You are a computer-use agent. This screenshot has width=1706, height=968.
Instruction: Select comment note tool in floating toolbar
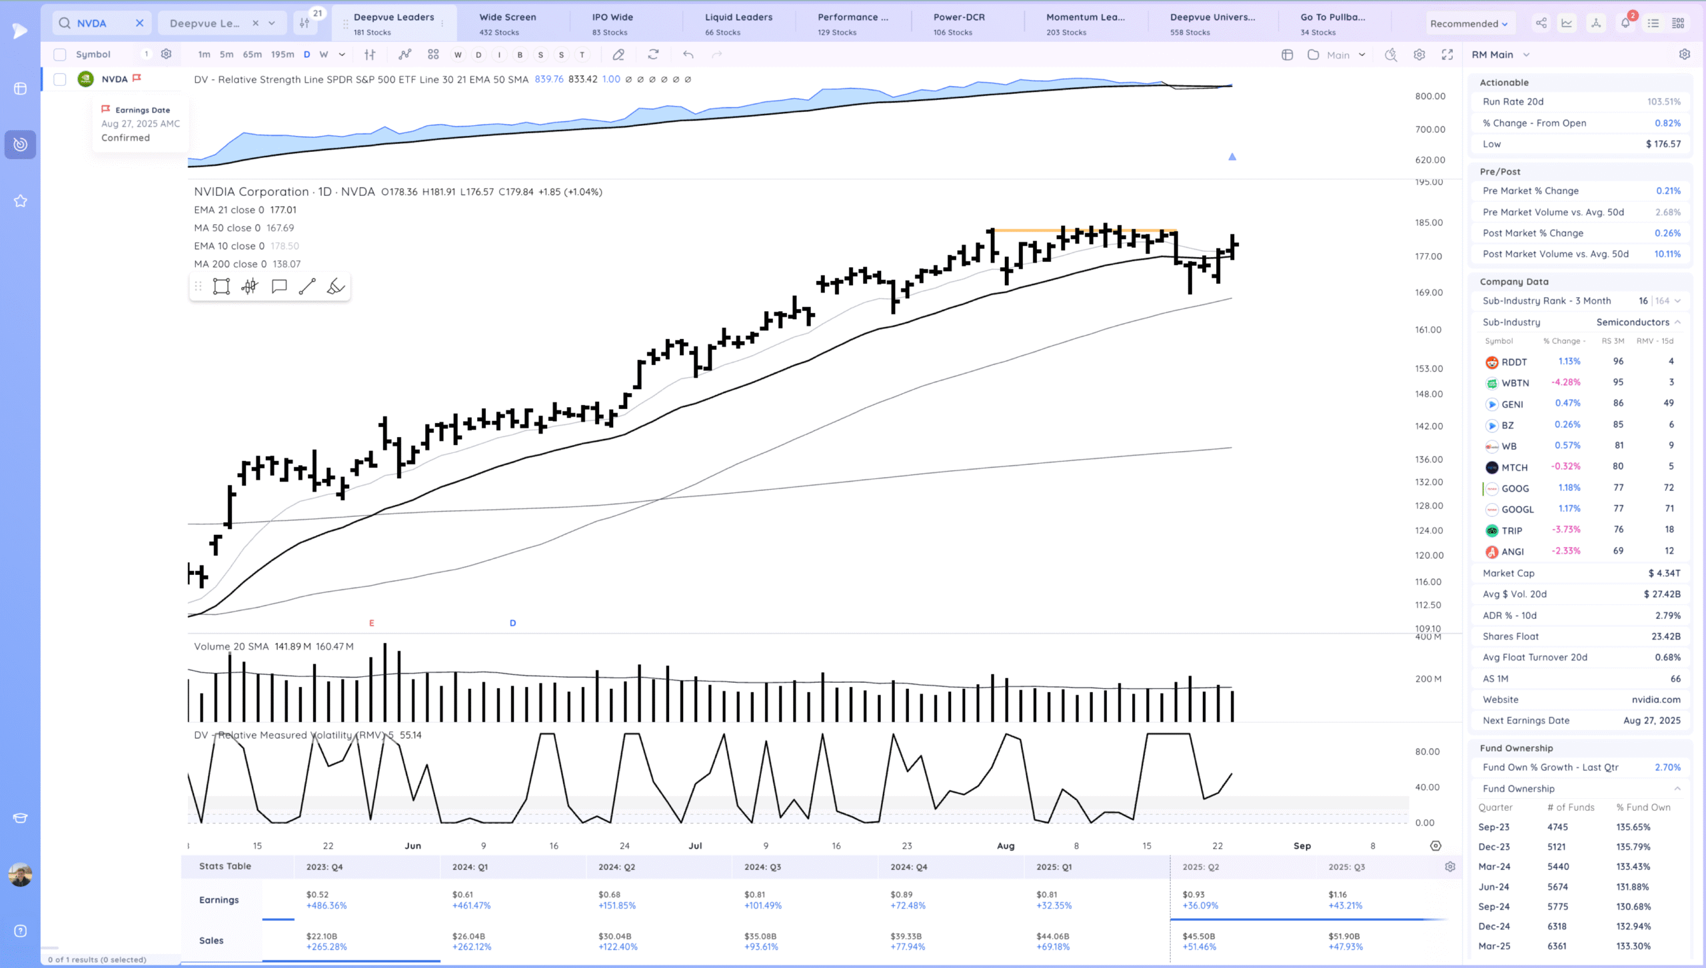(279, 286)
